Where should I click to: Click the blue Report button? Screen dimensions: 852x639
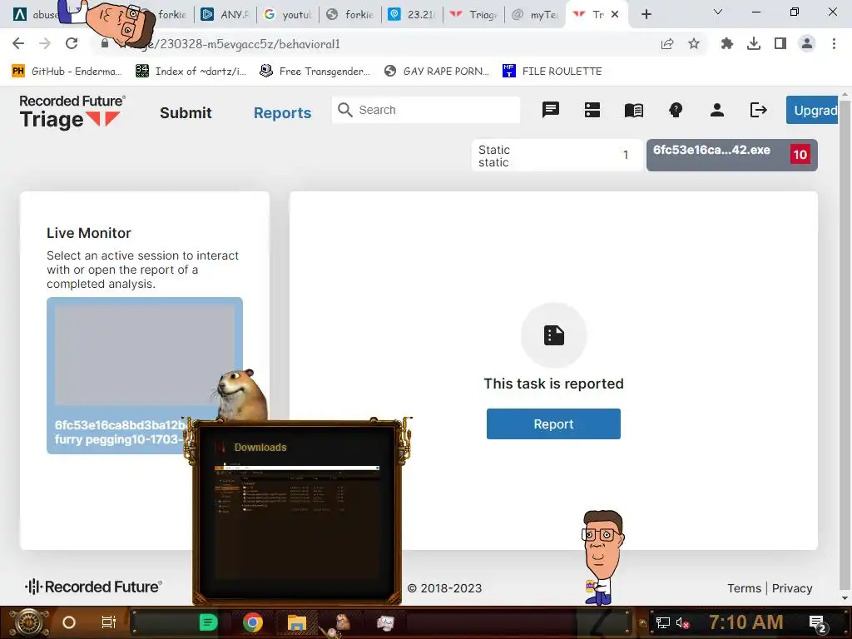(x=553, y=424)
